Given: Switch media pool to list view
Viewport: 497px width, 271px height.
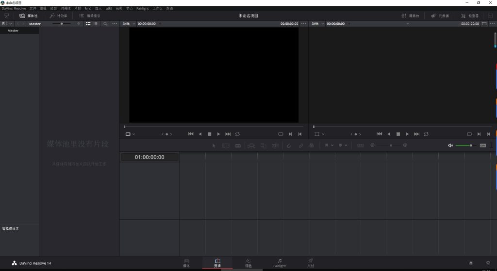Looking at the screenshot, I should point(96,23).
